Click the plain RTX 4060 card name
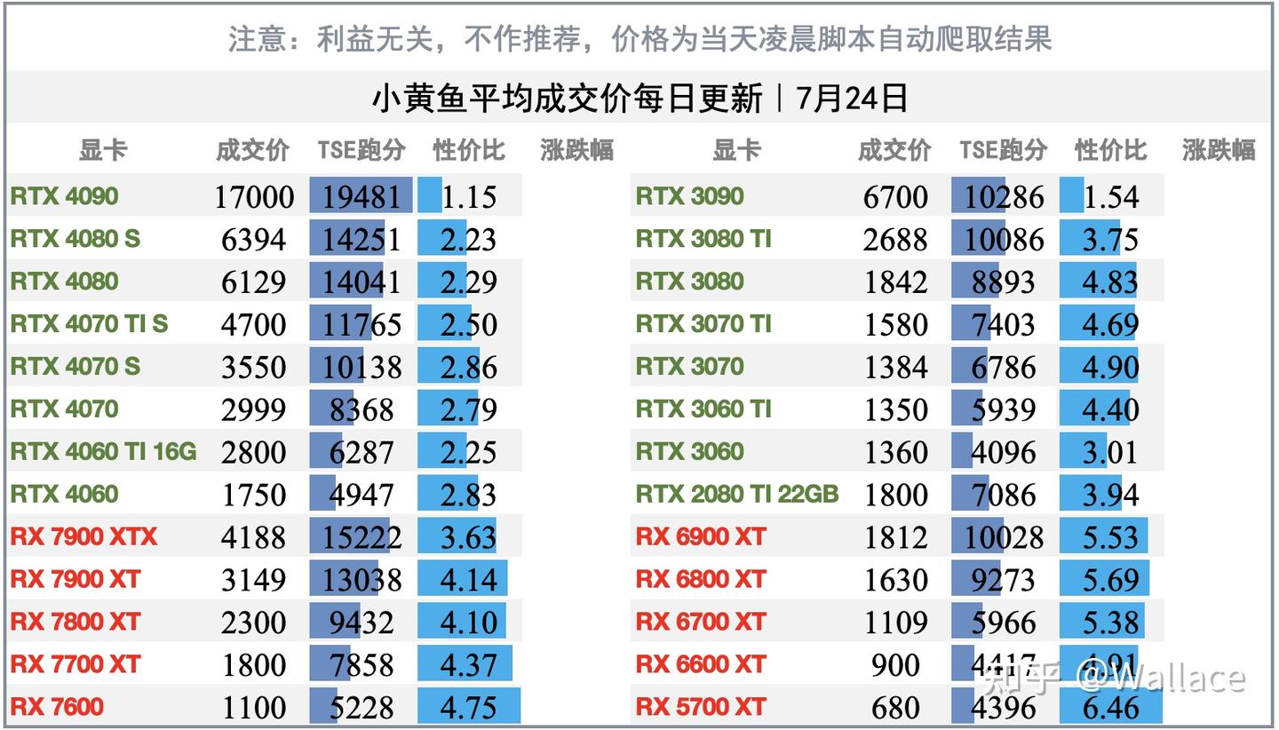 click(64, 495)
